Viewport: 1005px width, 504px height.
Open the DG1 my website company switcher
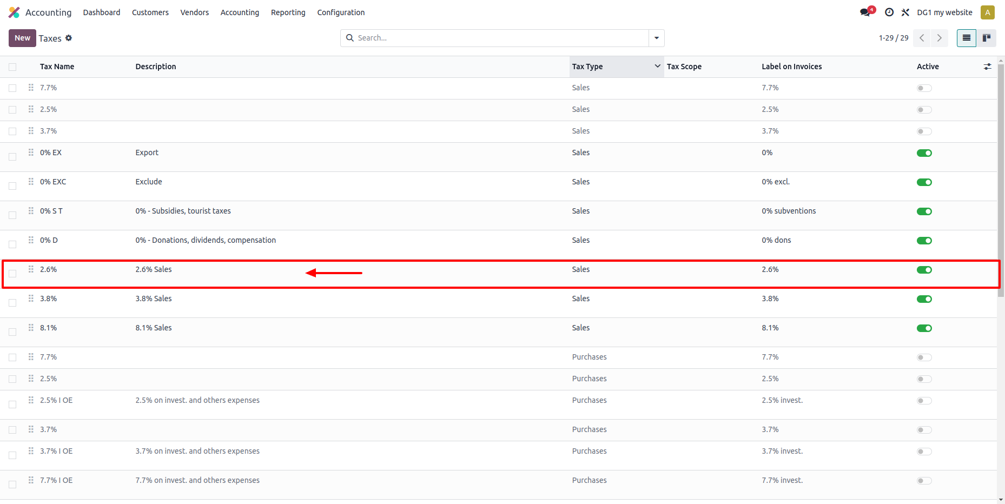[x=944, y=12]
